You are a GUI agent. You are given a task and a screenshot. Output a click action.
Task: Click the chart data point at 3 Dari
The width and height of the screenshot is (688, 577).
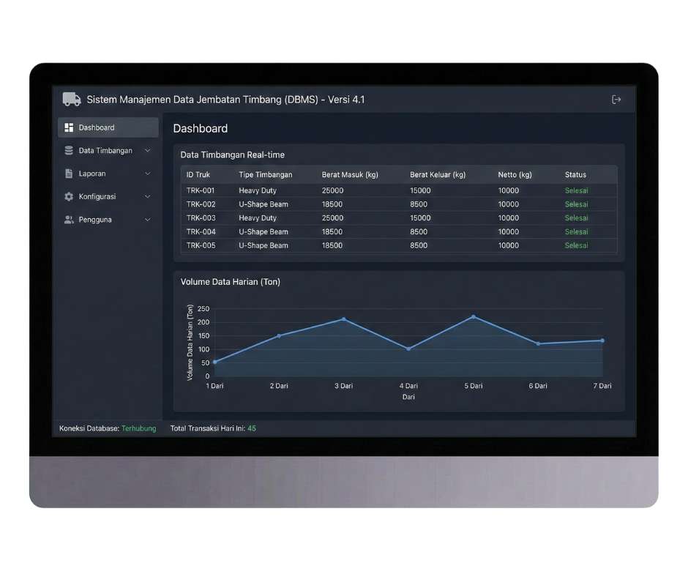click(x=343, y=319)
